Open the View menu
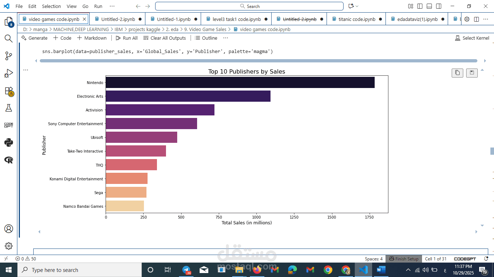The image size is (494, 277). [x=72, y=6]
